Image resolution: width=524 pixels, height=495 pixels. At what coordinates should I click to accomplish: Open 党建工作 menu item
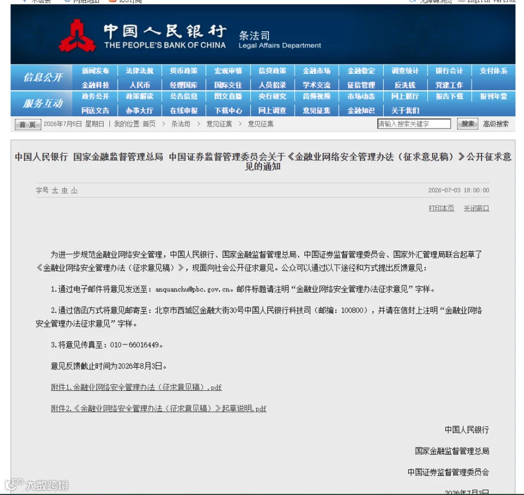tap(449, 85)
